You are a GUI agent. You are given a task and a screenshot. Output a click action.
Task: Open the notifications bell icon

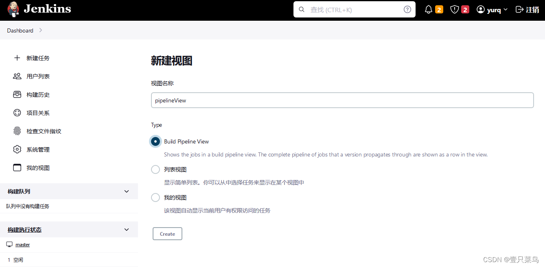tap(429, 9)
